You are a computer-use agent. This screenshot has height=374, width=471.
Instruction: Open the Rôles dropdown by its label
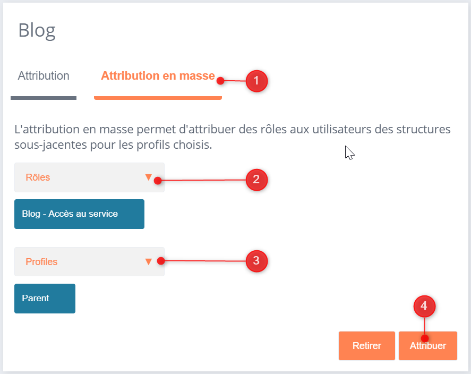38,177
